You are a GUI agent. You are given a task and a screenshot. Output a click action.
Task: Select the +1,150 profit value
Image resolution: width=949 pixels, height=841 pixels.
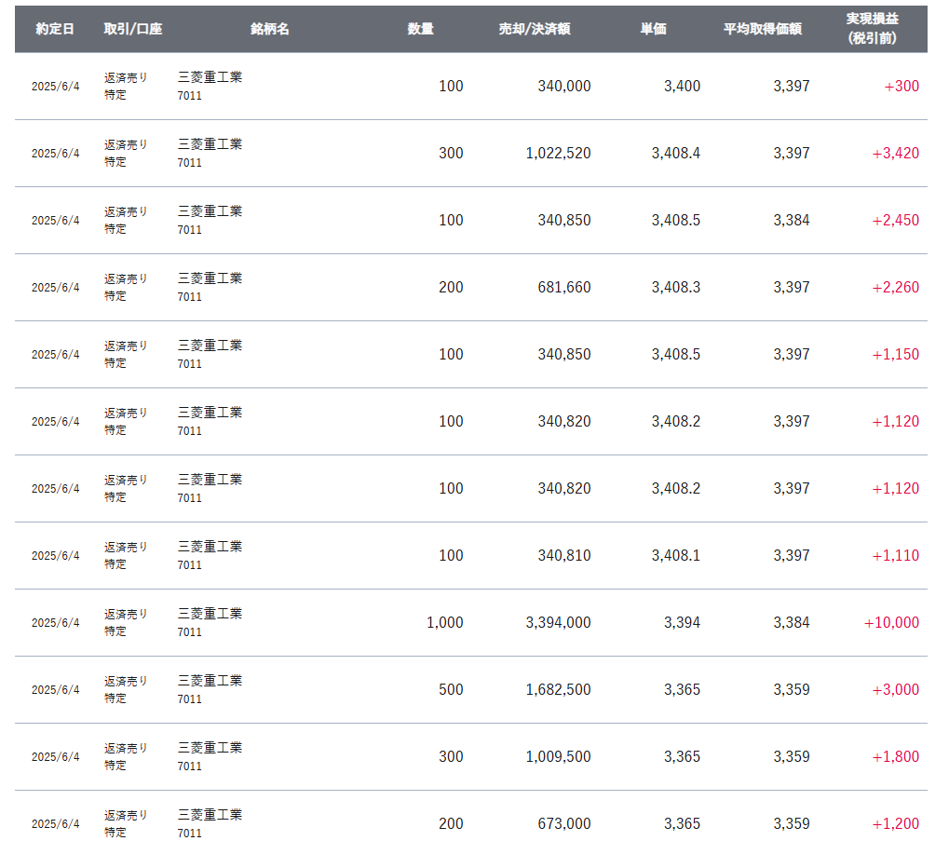click(x=896, y=355)
